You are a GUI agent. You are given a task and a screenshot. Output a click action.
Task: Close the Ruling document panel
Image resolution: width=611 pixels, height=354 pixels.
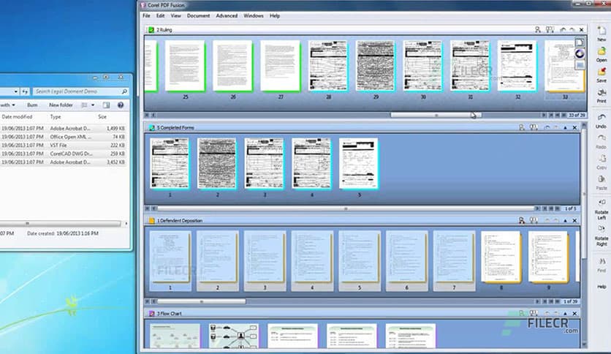pos(581,30)
